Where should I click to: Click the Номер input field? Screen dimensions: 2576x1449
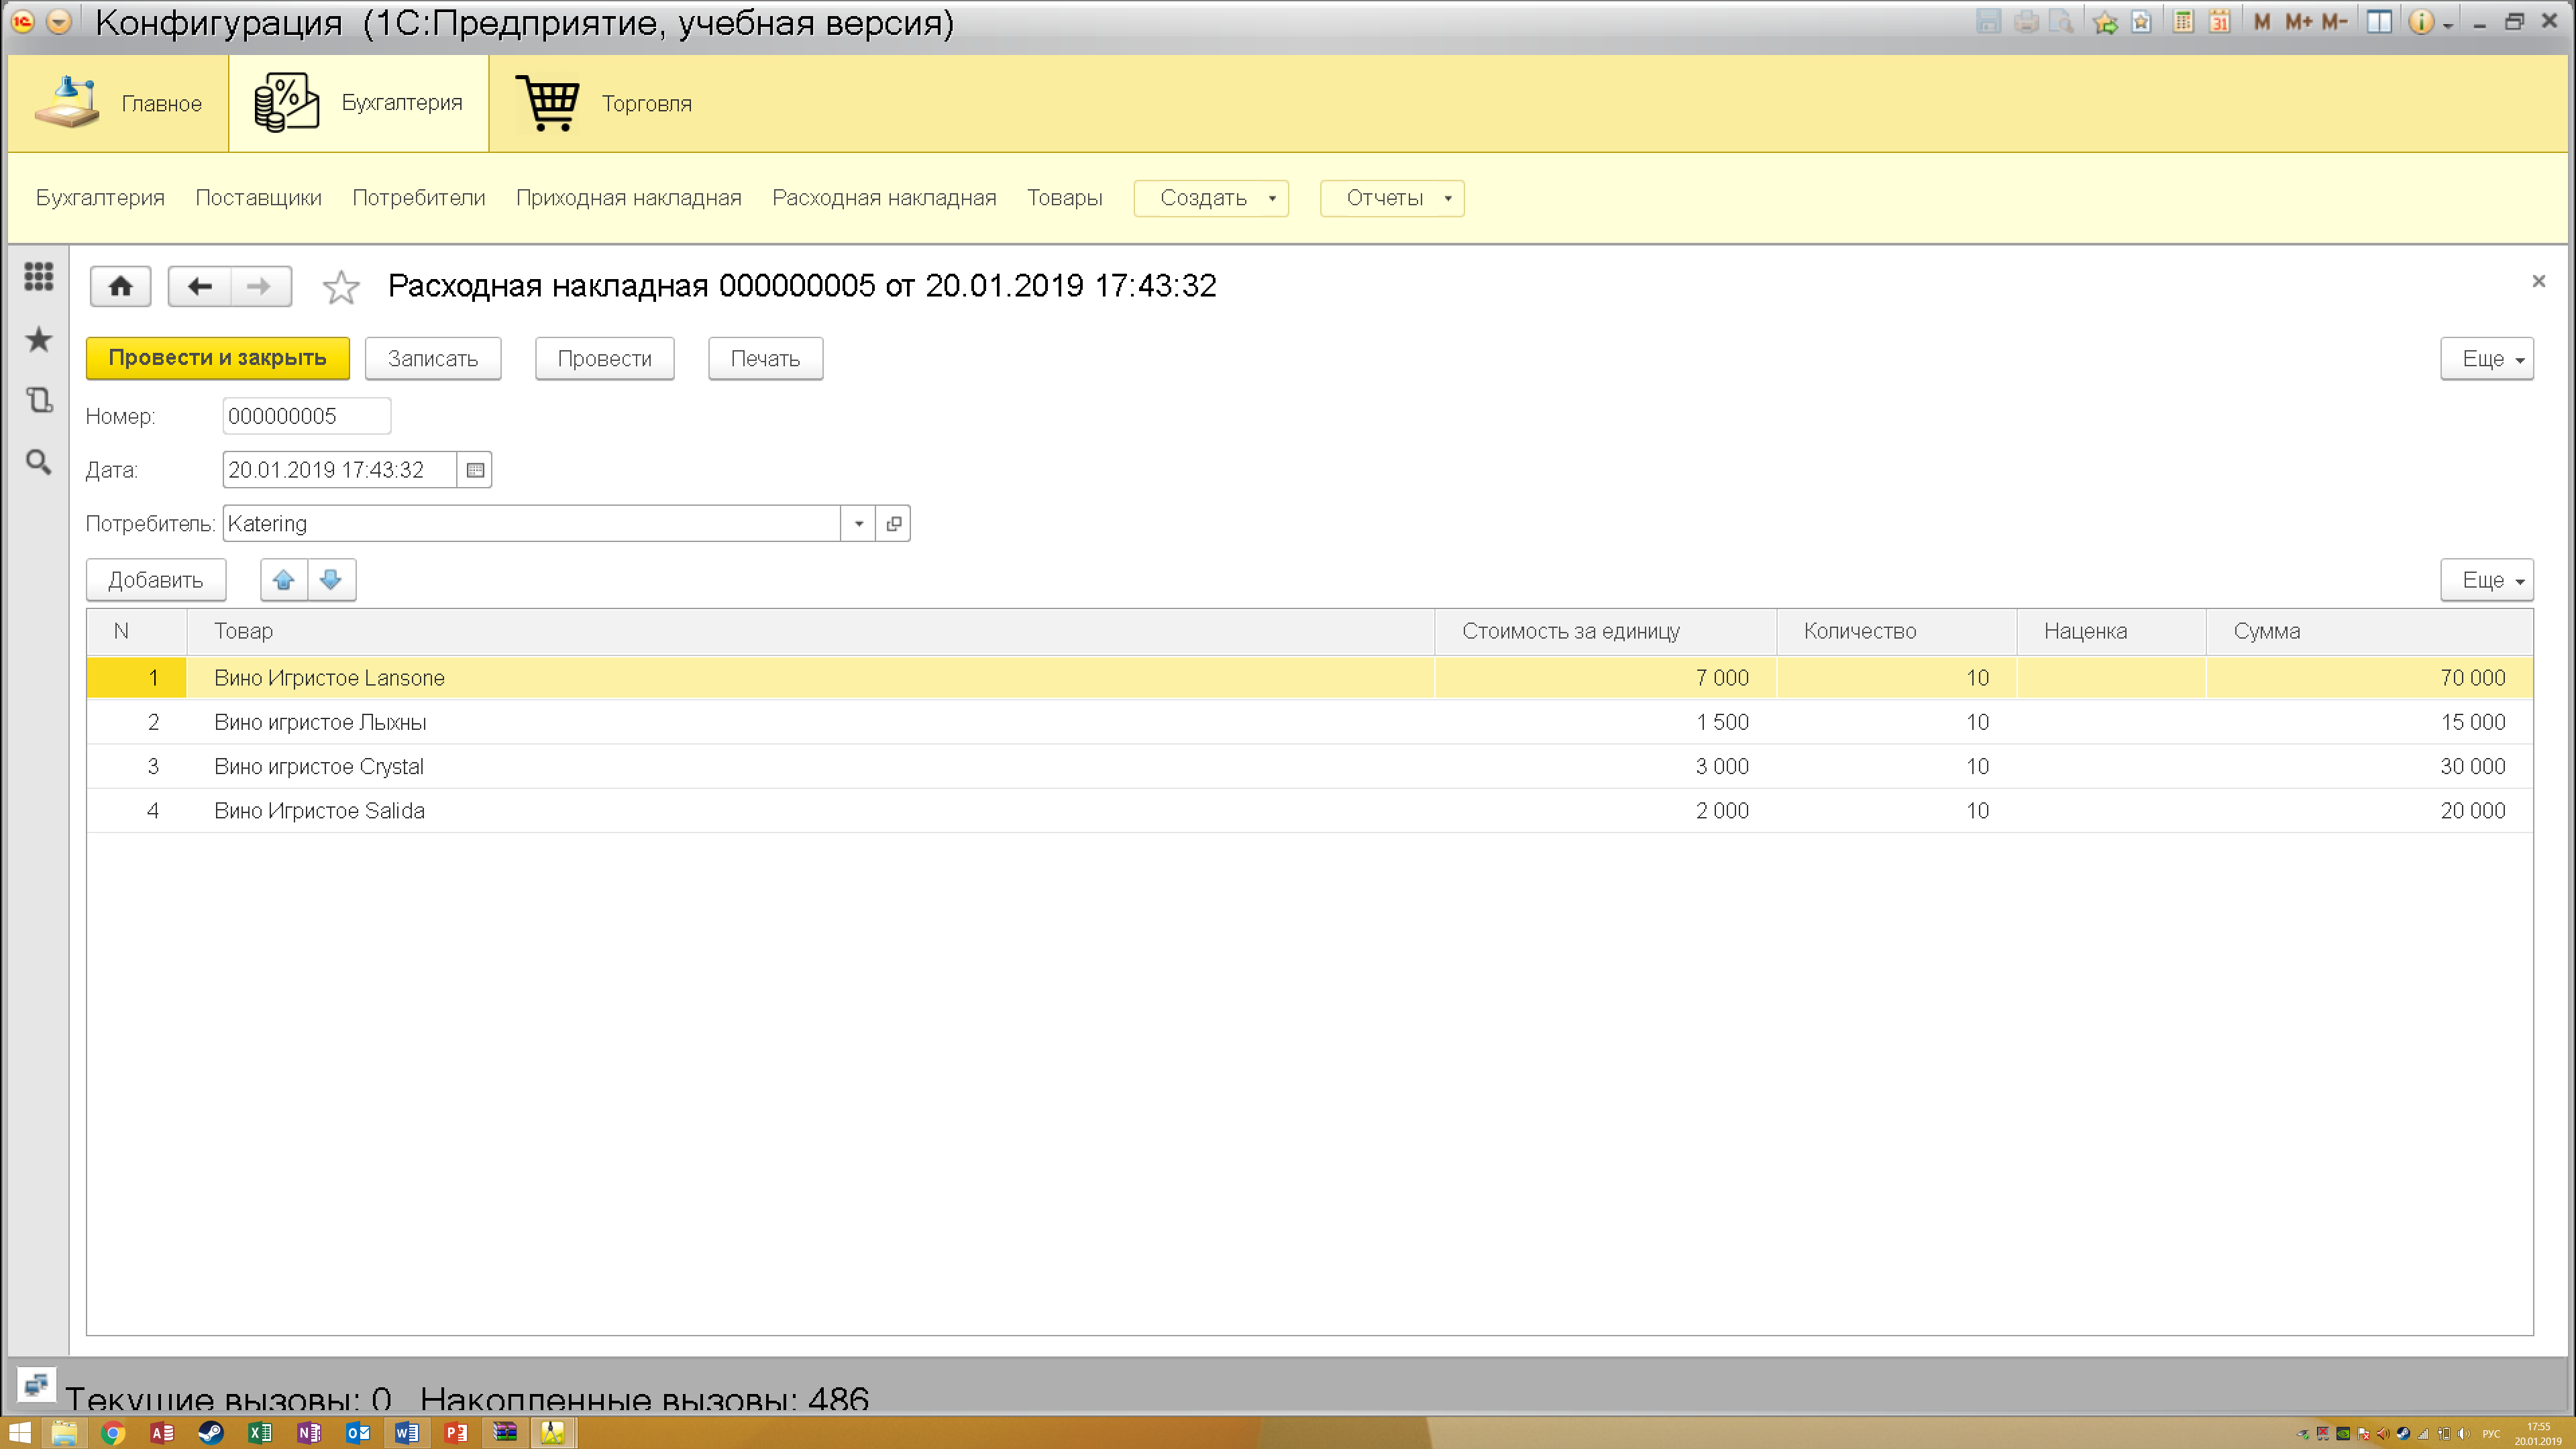(306, 416)
